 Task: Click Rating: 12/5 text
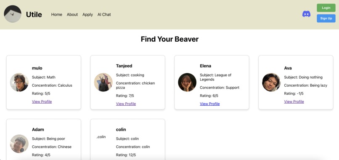126,155
